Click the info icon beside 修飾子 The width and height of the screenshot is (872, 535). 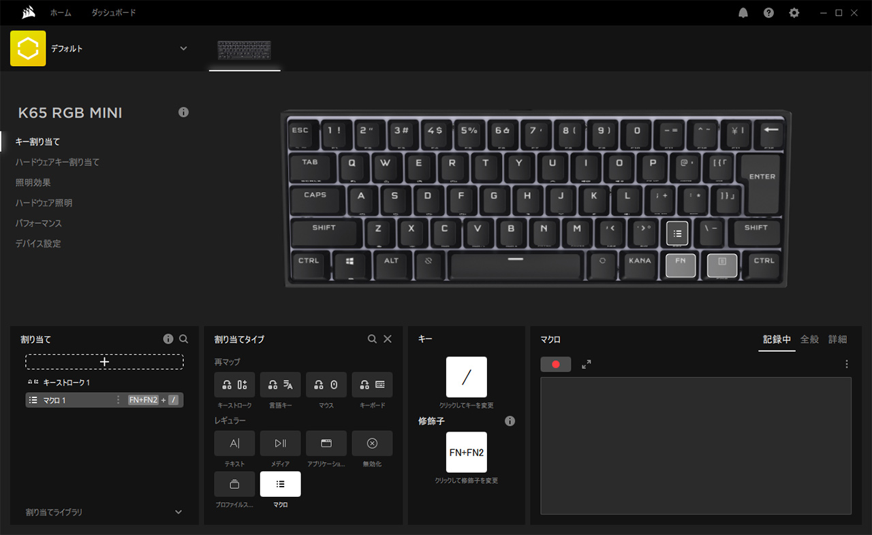(x=510, y=421)
